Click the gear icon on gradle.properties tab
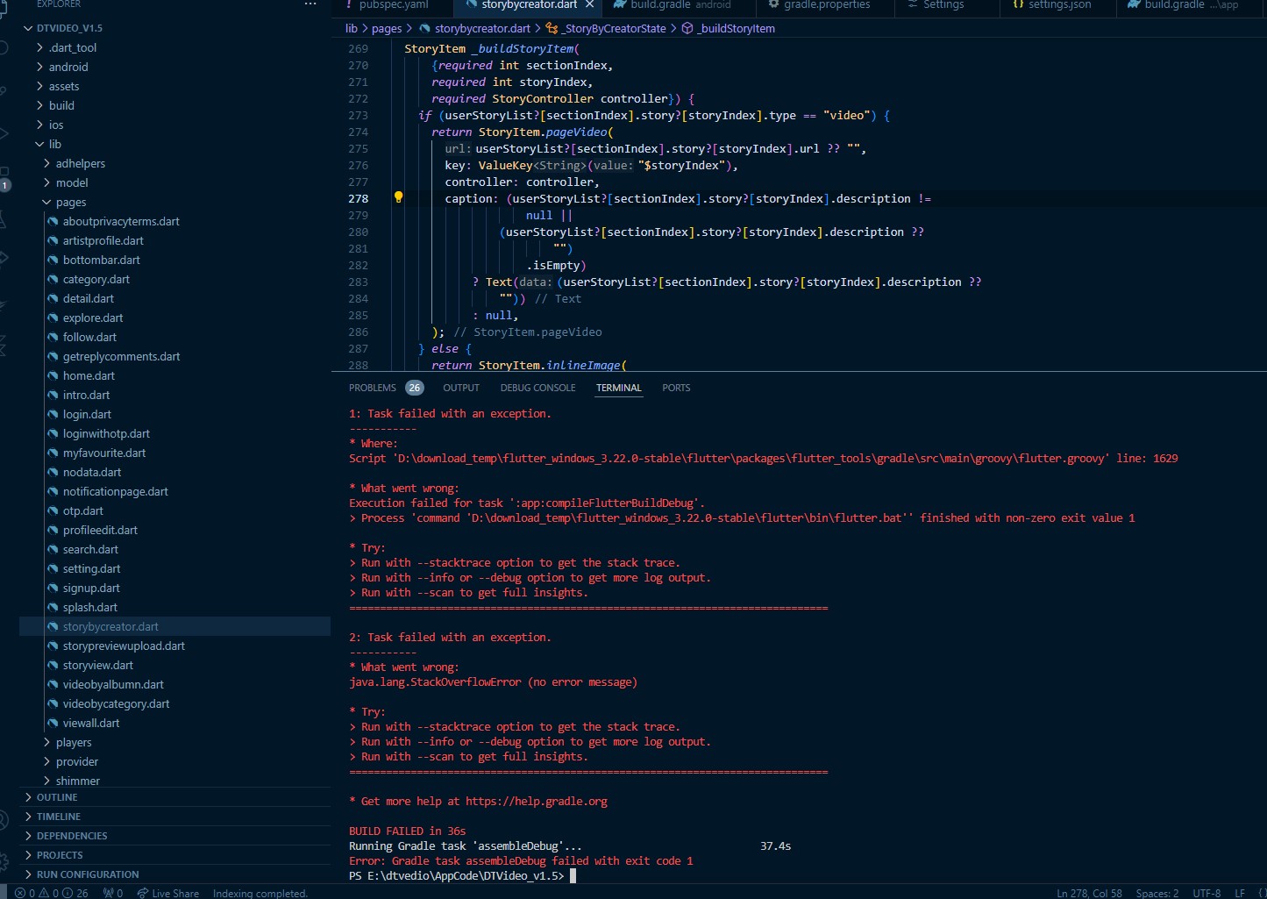 (773, 4)
